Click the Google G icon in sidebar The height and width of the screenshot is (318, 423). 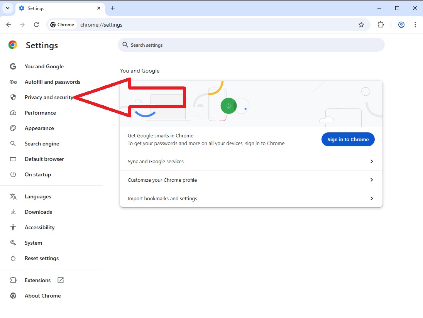(x=13, y=66)
